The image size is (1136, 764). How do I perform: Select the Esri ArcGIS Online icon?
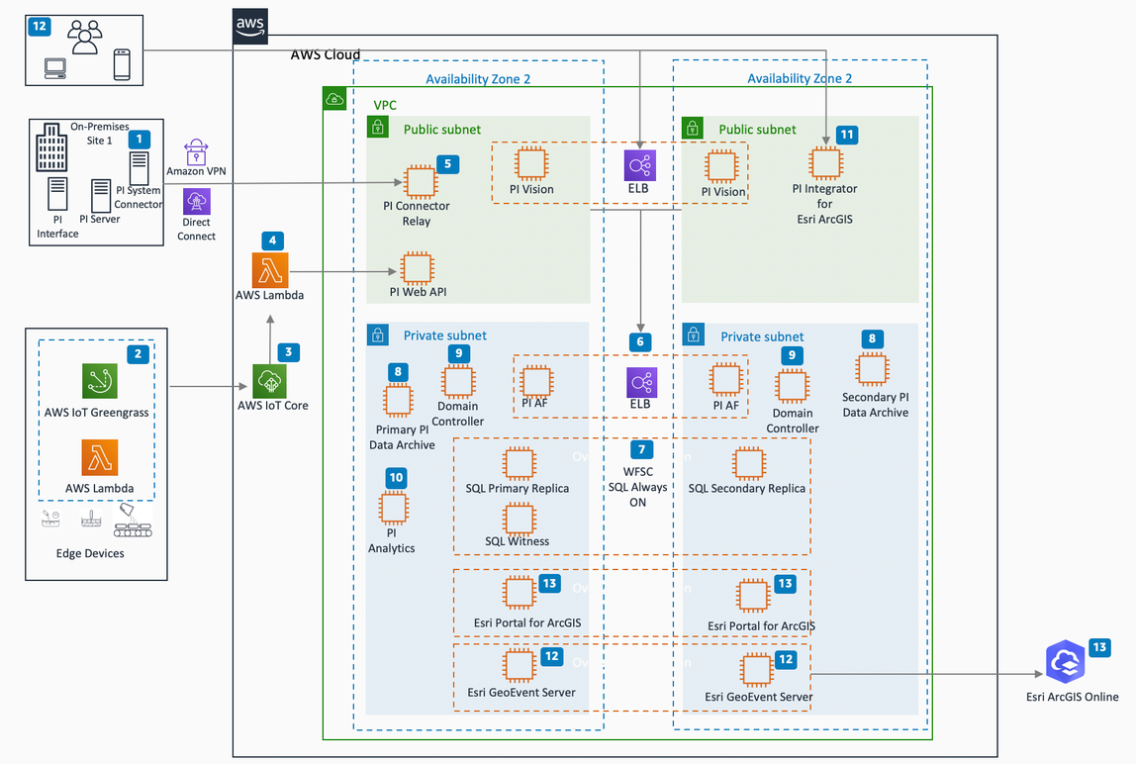click(x=1065, y=662)
